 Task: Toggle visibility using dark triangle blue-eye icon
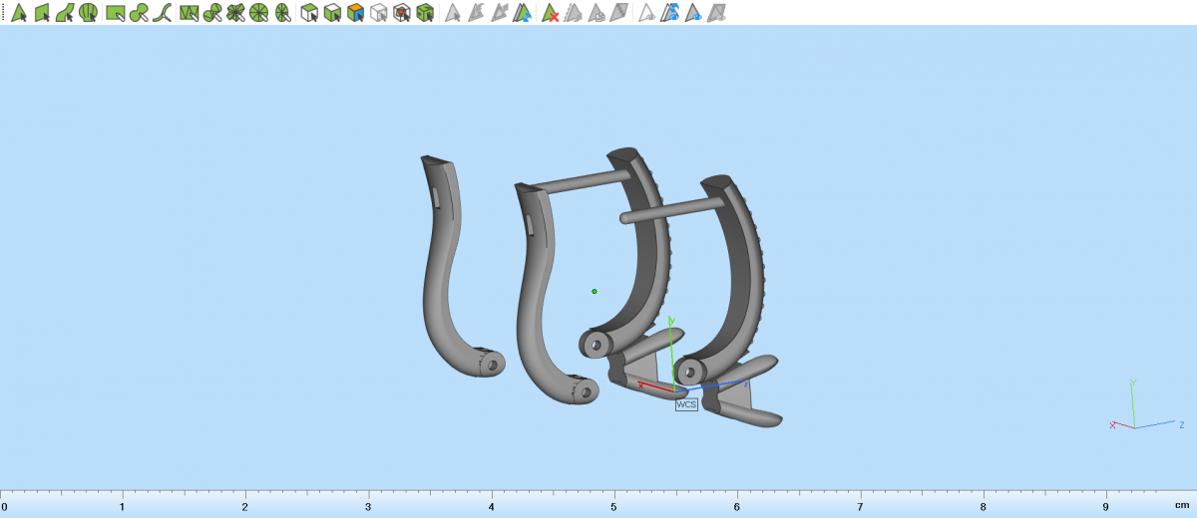tap(693, 13)
